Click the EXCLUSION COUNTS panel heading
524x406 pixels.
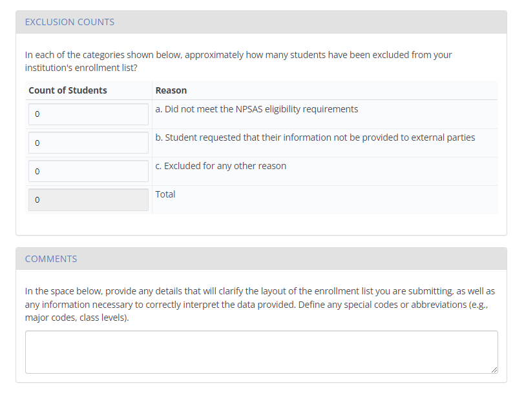[70, 22]
